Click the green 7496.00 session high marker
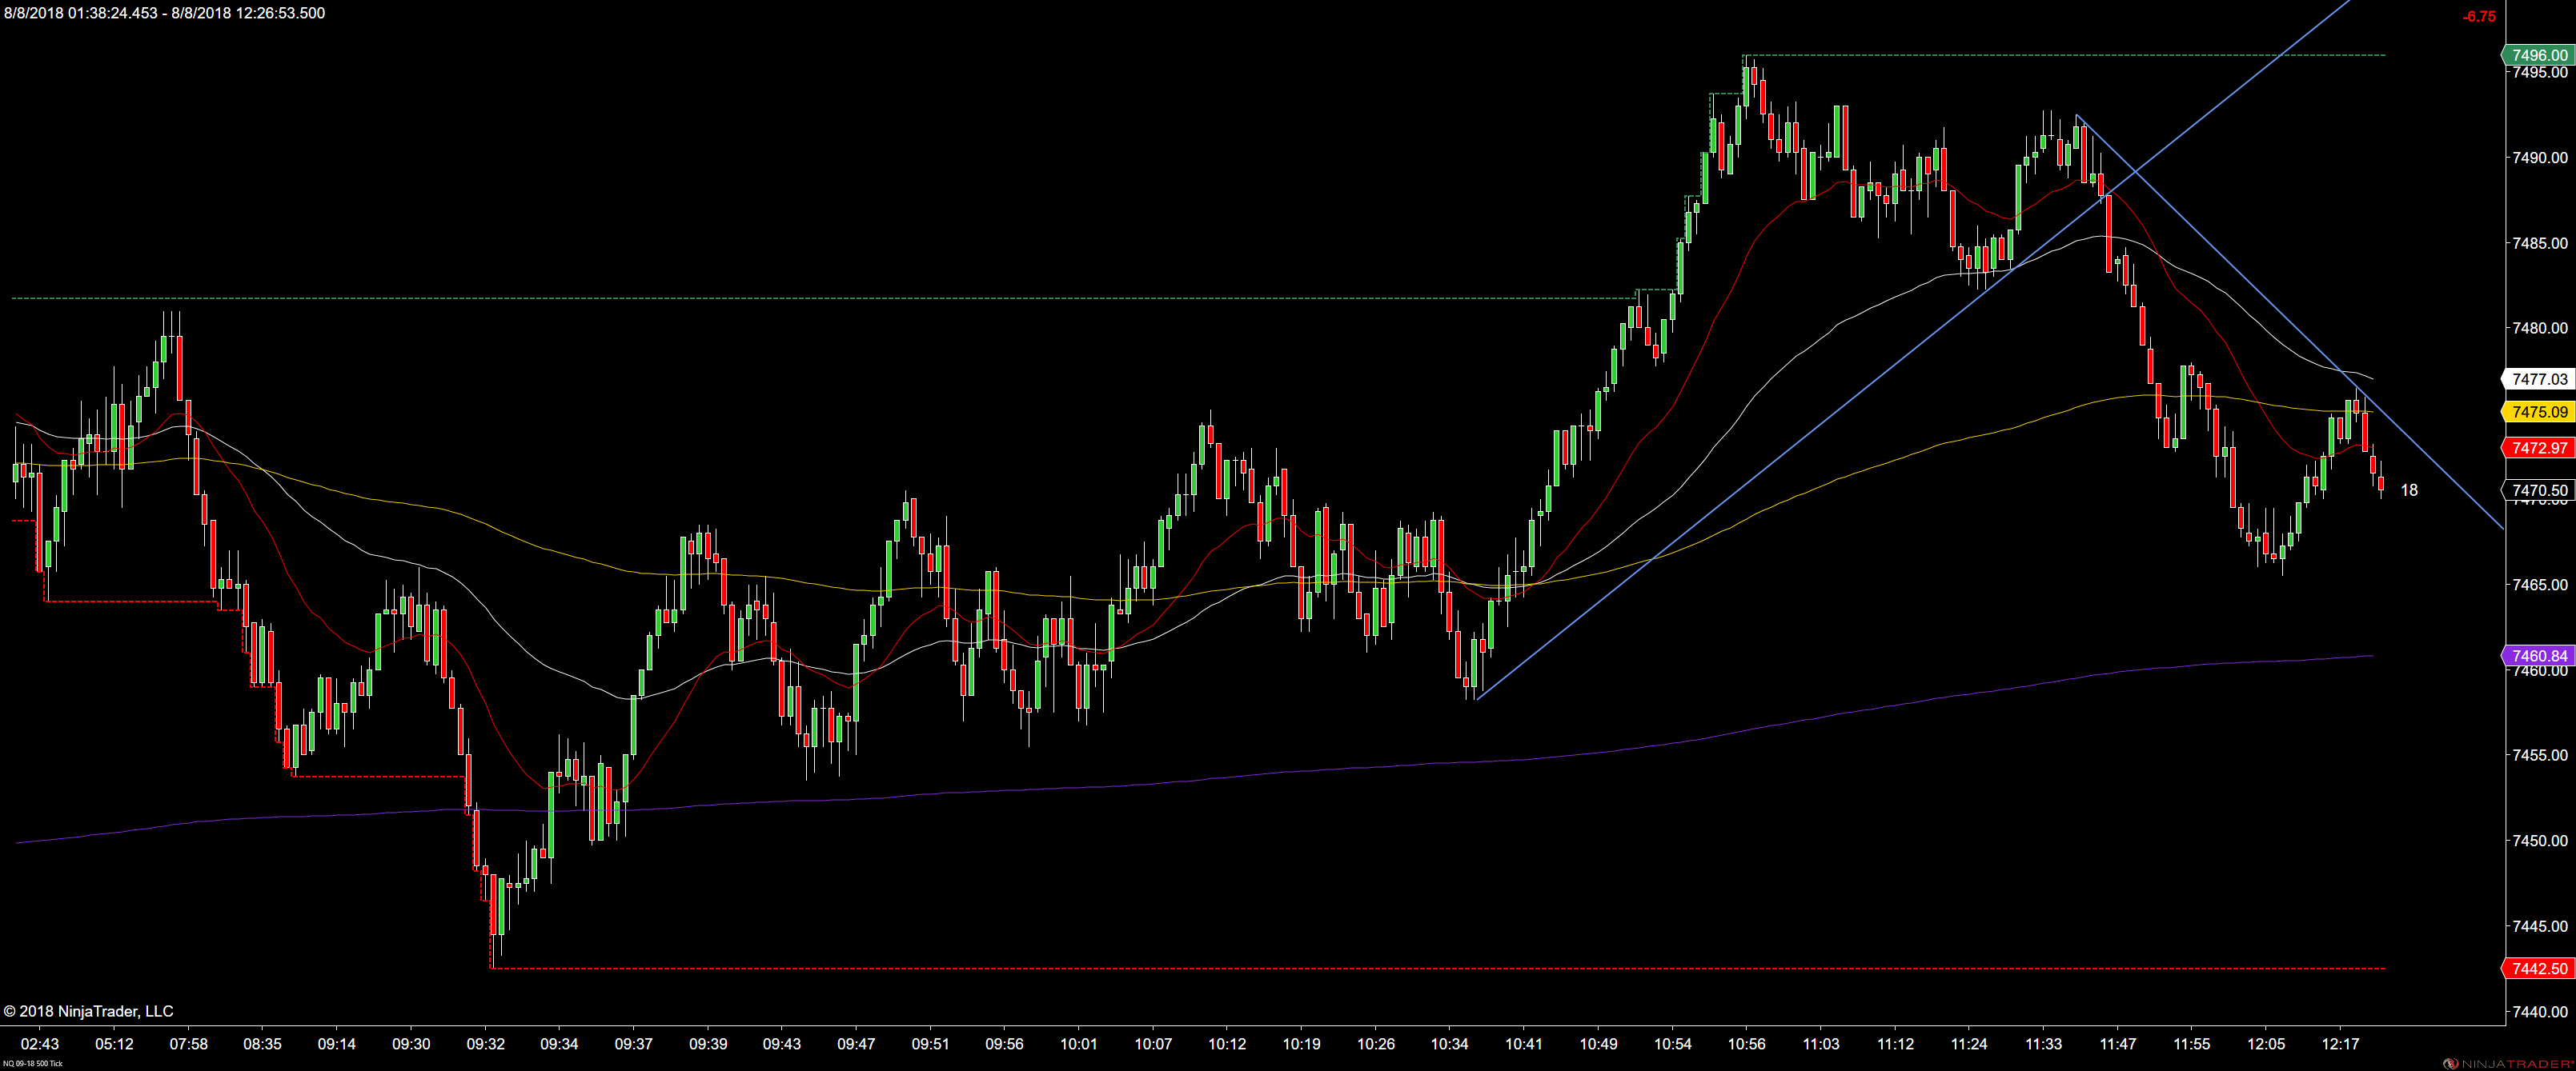Viewport: 2576px width, 1071px height. [x=2537, y=55]
